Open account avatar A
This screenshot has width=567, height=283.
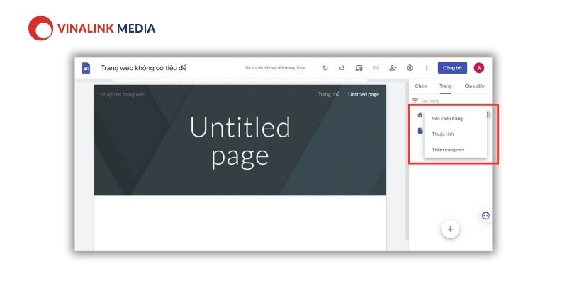[479, 68]
